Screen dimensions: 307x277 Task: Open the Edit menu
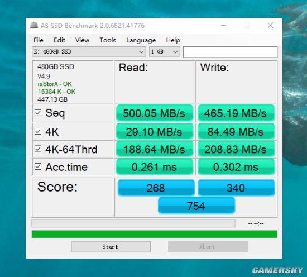pos(59,40)
